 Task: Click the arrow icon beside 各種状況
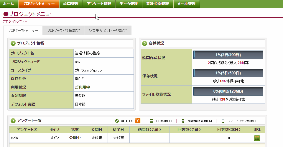[144, 43]
